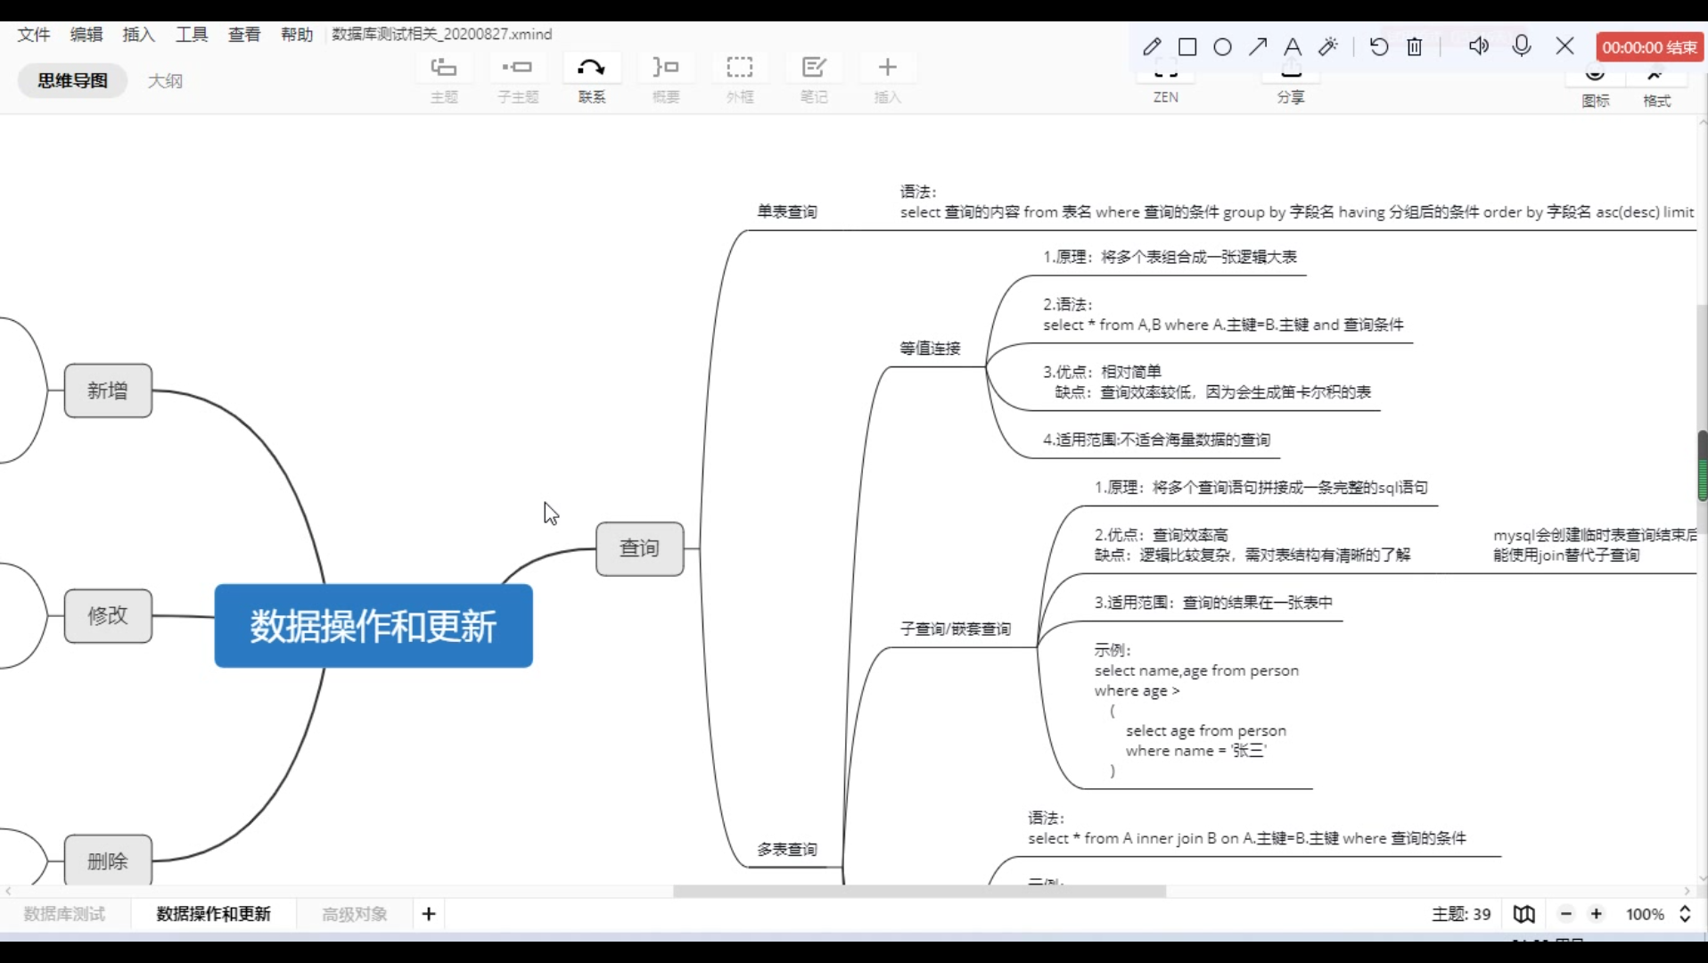This screenshot has width=1708, height=963.
Task: Select the 联系 relationship tool
Action: point(591,76)
